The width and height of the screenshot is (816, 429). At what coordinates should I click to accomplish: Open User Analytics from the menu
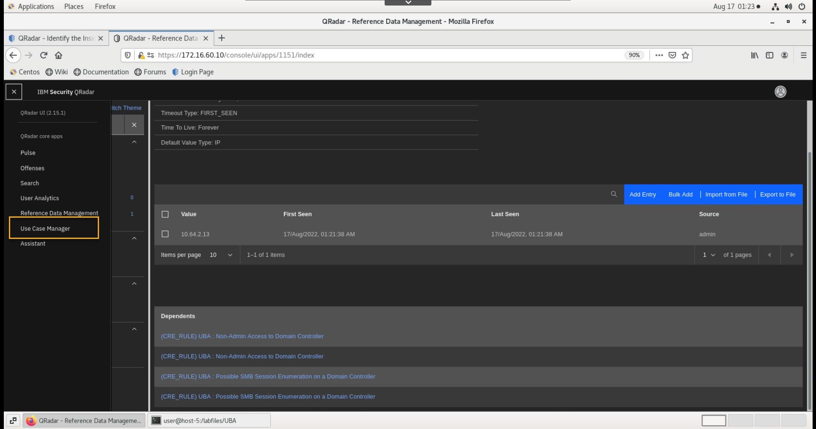40,198
